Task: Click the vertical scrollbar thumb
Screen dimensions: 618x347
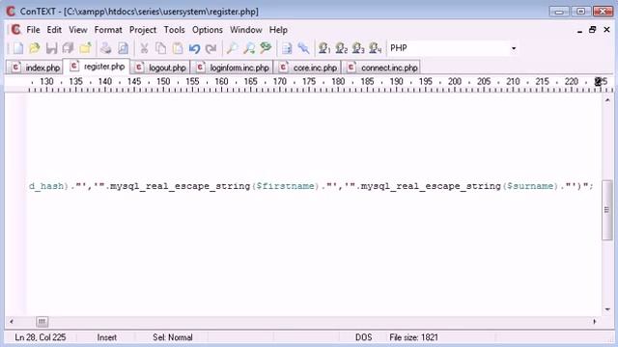Action: pos(607,210)
